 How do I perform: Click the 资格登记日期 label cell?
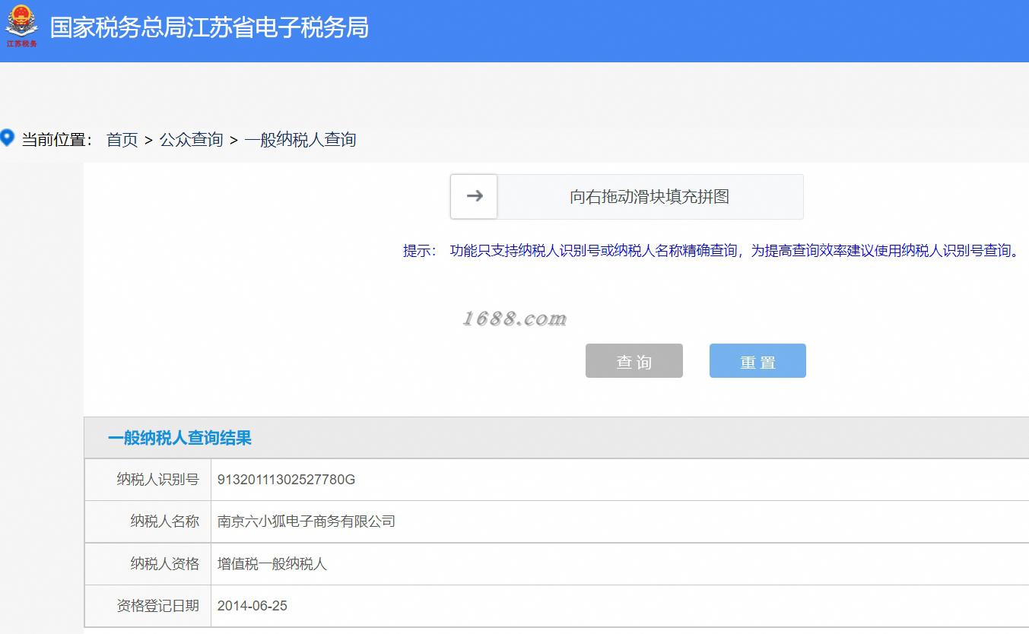pos(148,606)
